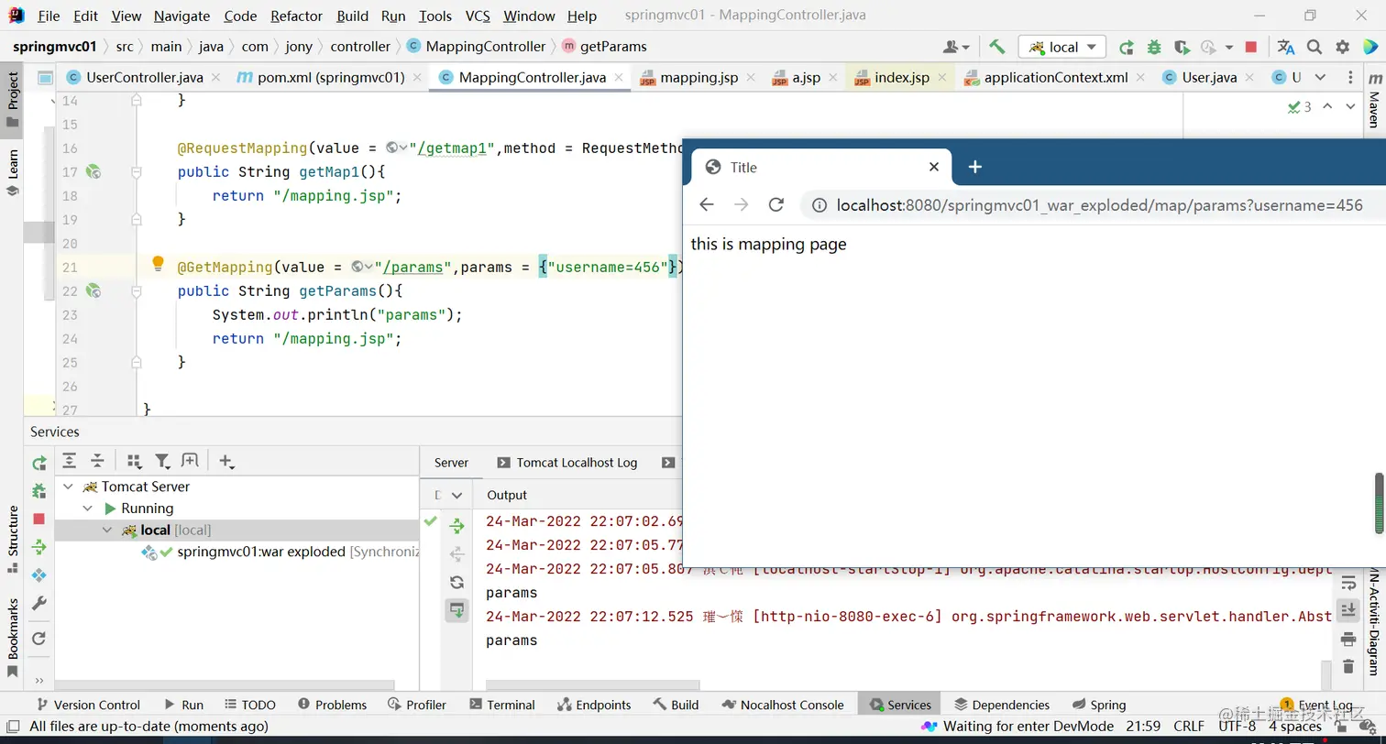The width and height of the screenshot is (1386, 744).
Task: Open the Version Control tool window
Action: (x=88, y=705)
